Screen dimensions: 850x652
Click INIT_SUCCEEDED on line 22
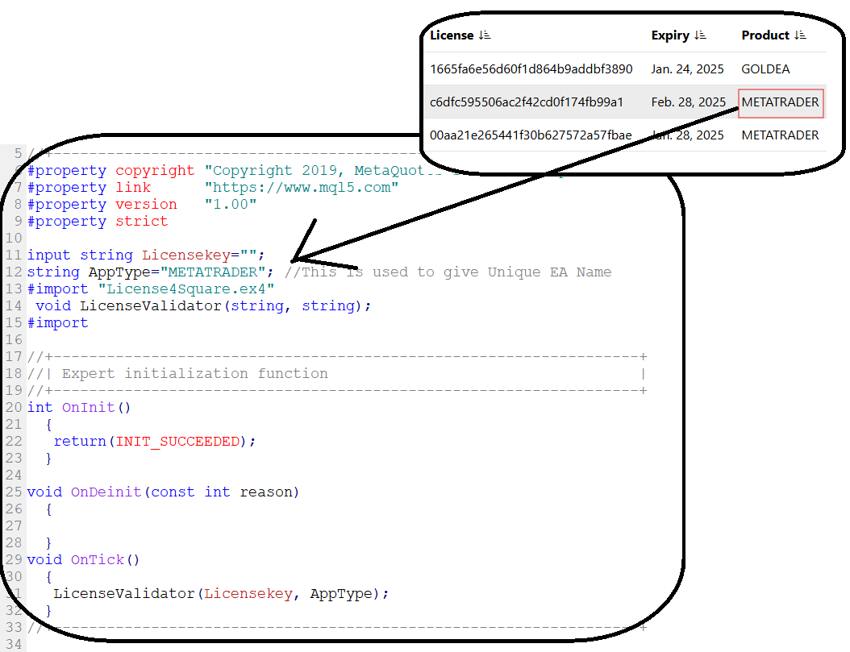click(177, 442)
